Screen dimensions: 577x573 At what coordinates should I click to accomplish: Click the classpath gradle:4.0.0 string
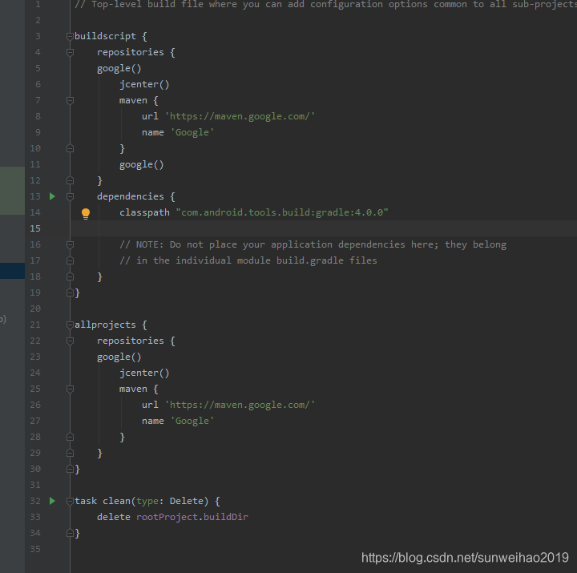click(282, 212)
